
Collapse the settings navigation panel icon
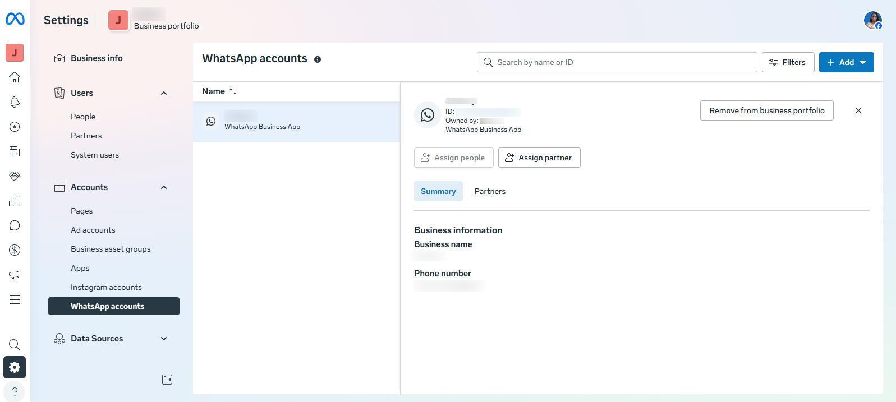point(167,380)
